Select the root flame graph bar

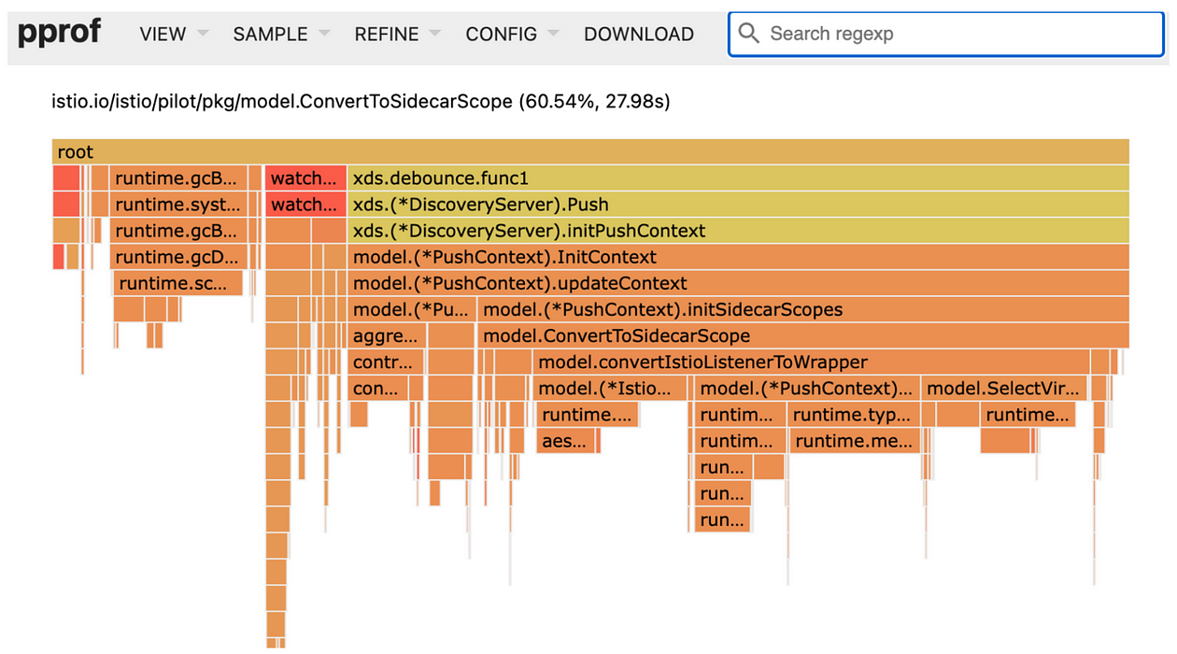(589, 152)
